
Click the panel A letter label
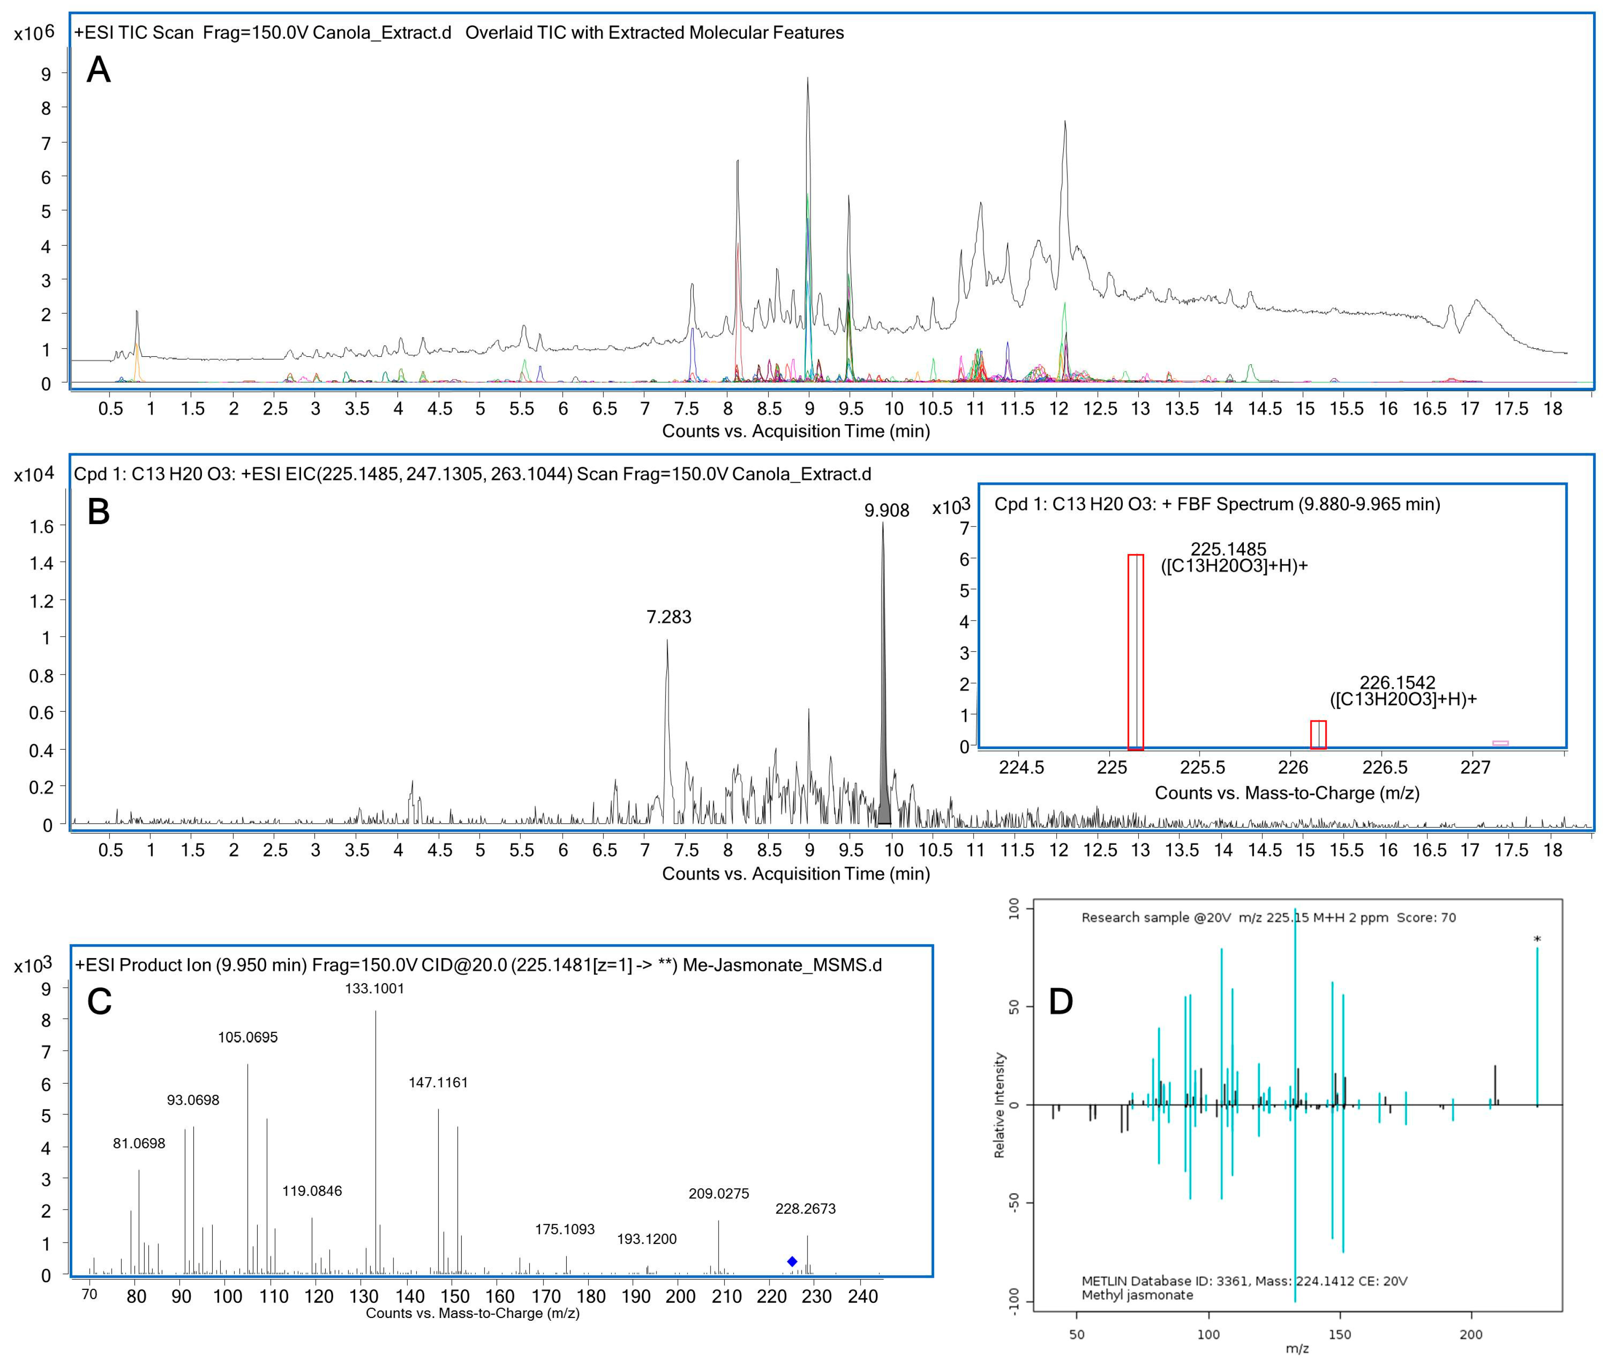tap(98, 70)
